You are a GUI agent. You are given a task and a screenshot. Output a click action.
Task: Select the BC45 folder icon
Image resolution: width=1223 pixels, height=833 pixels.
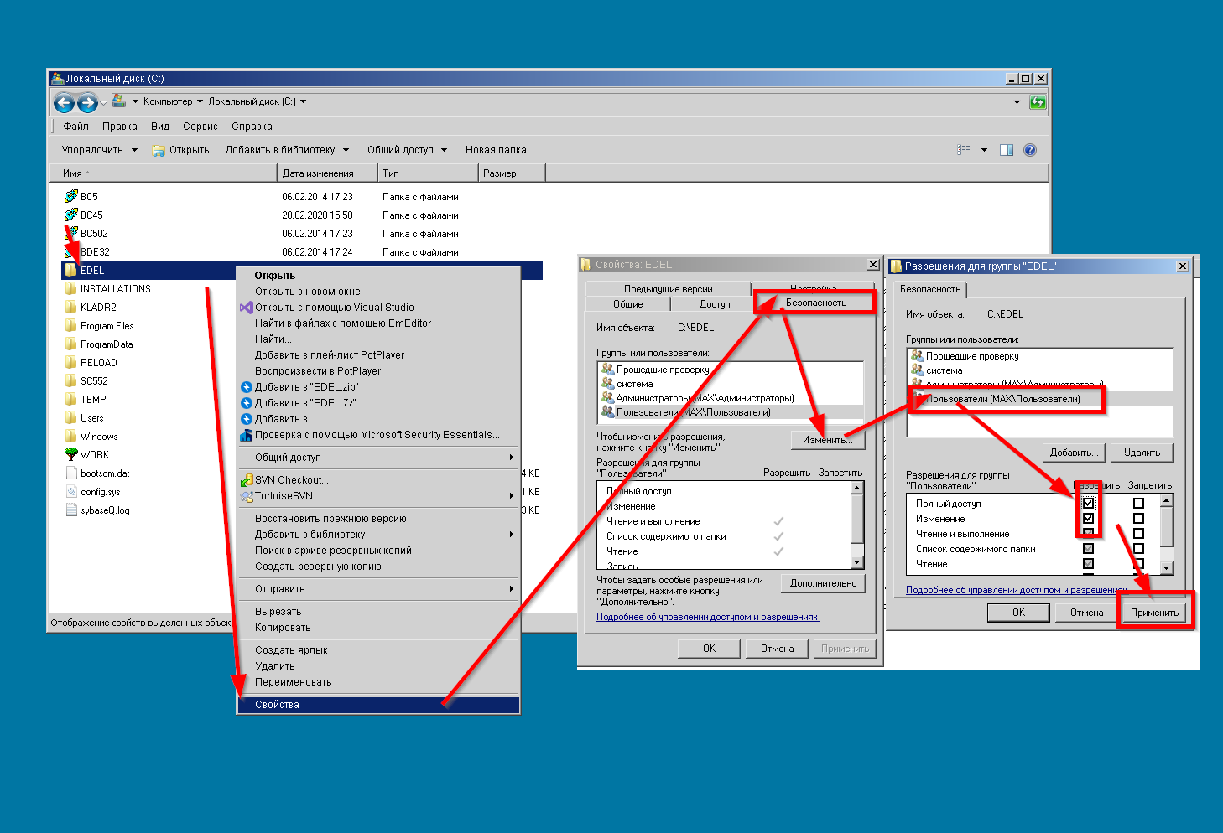[x=71, y=215]
